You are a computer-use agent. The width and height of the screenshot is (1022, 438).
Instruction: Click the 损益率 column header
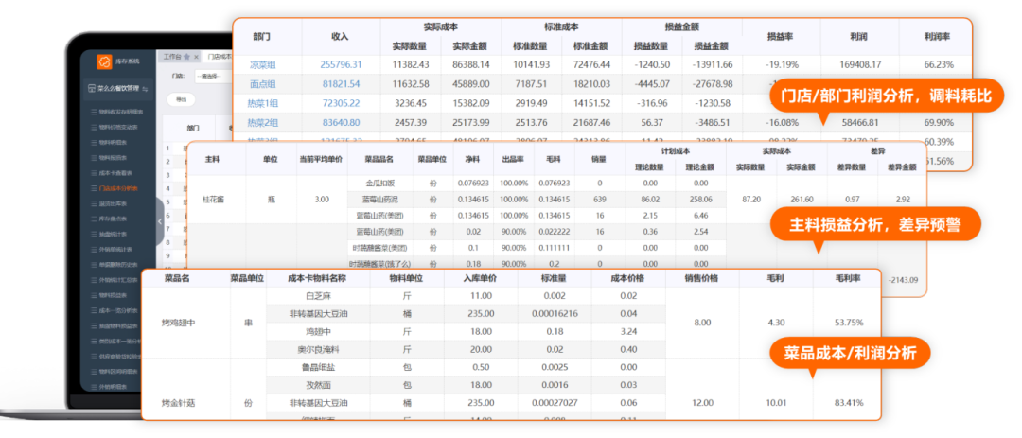780,37
